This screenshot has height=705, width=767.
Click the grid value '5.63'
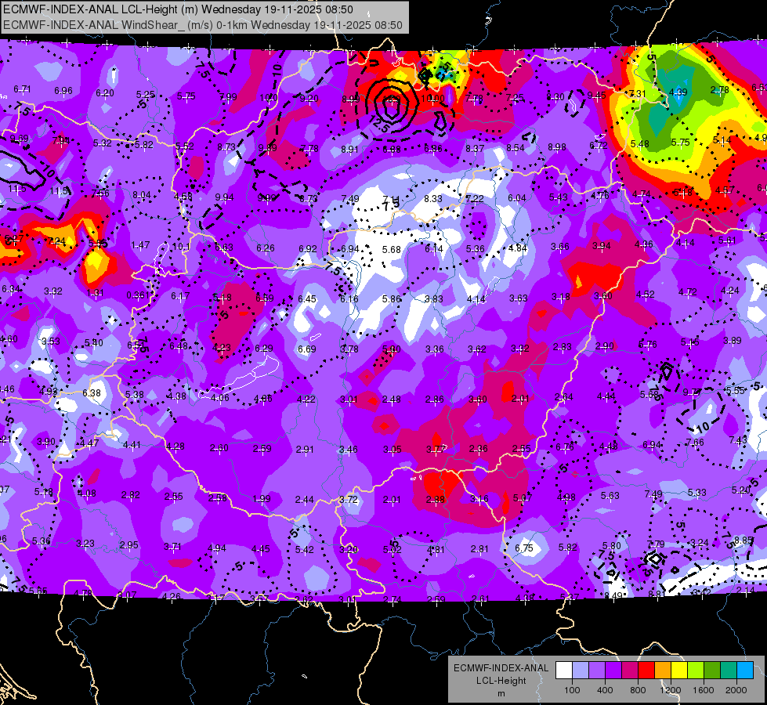610,496
